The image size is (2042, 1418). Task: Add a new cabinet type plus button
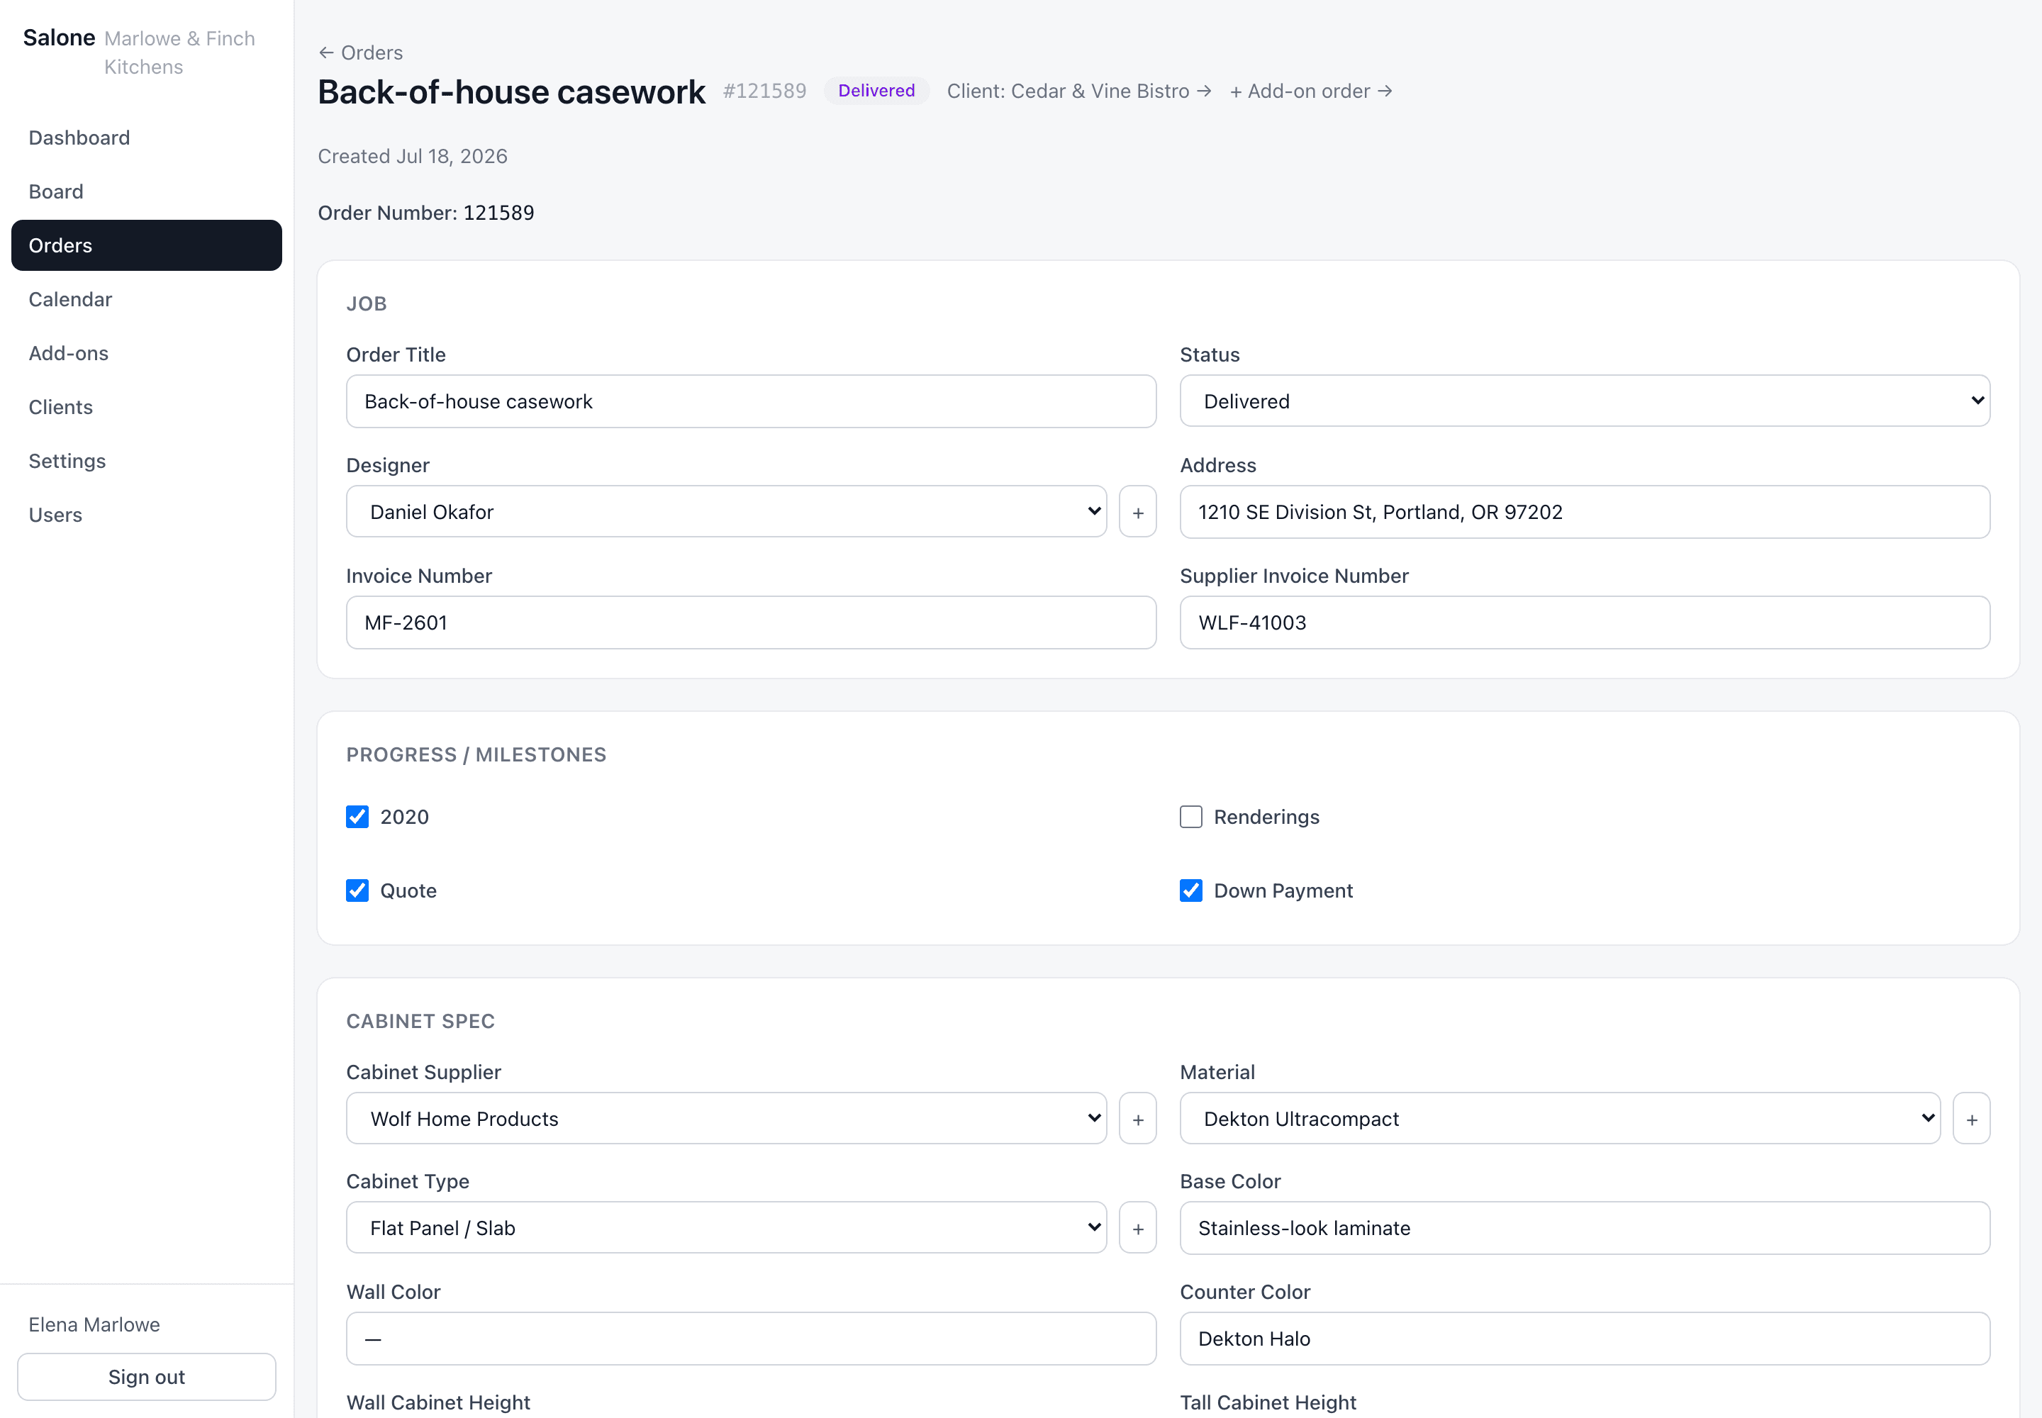[x=1137, y=1228]
